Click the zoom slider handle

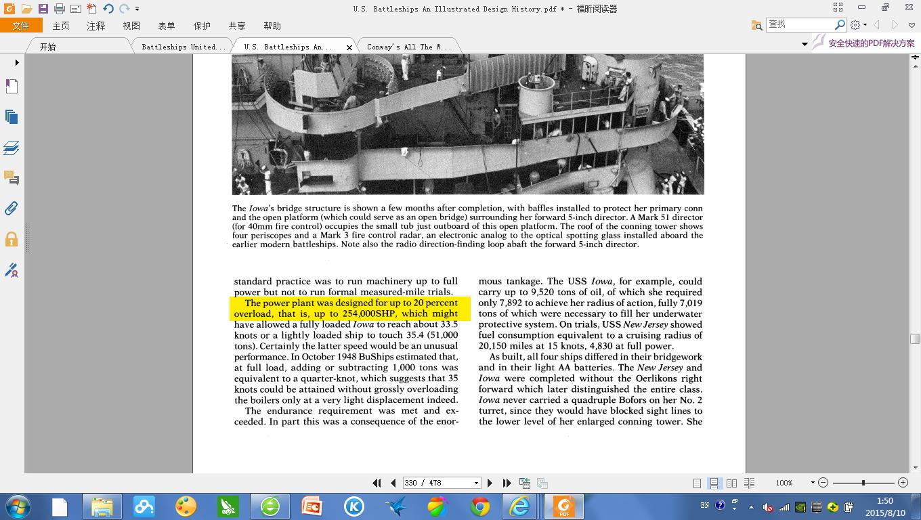click(863, 483)
